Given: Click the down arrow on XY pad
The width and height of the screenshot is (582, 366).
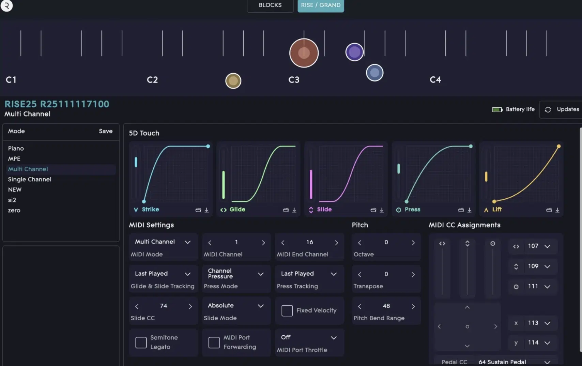Looking at the screenshot, I should click(467, 346).
